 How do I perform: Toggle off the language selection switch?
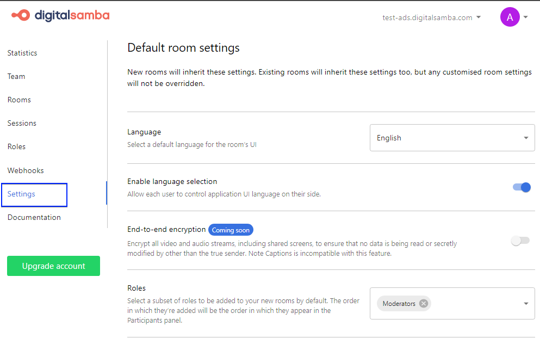click(522, 187)
